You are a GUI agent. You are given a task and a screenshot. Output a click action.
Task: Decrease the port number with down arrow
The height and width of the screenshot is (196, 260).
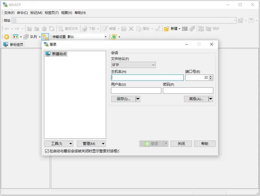(x=211, y=79)
